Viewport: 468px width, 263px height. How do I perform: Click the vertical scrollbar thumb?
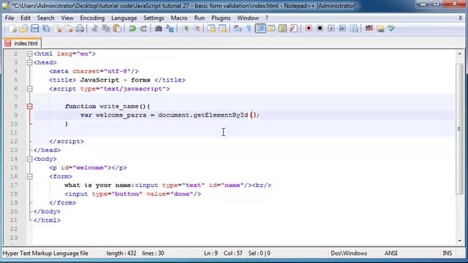460,129
